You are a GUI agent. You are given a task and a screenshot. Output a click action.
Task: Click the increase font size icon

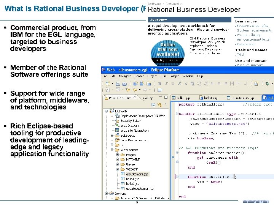[x=180, y=84]
